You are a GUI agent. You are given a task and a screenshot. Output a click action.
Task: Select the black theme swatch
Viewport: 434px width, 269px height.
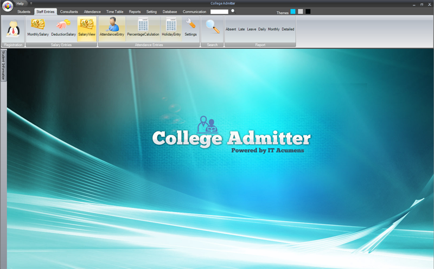coord(308,11)
